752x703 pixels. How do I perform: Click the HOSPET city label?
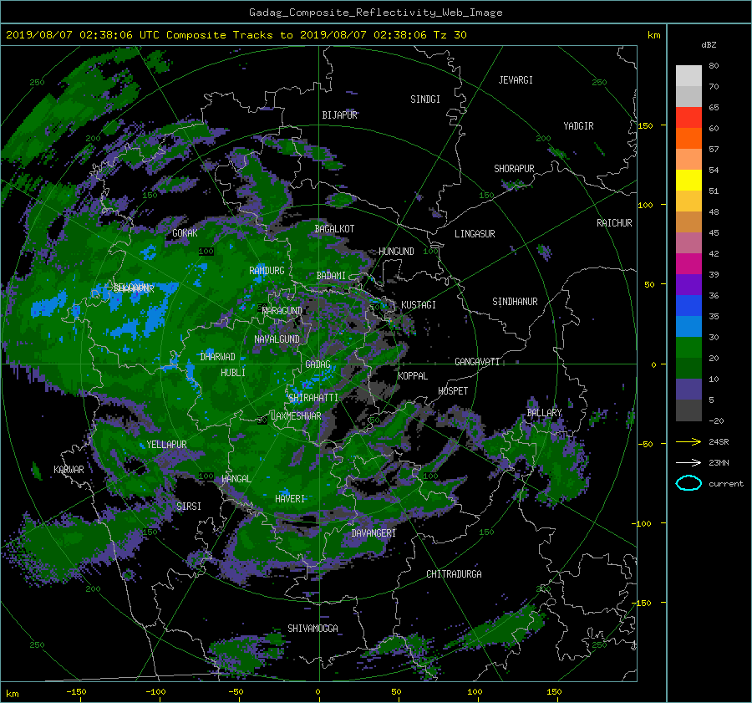coord(453,391)
